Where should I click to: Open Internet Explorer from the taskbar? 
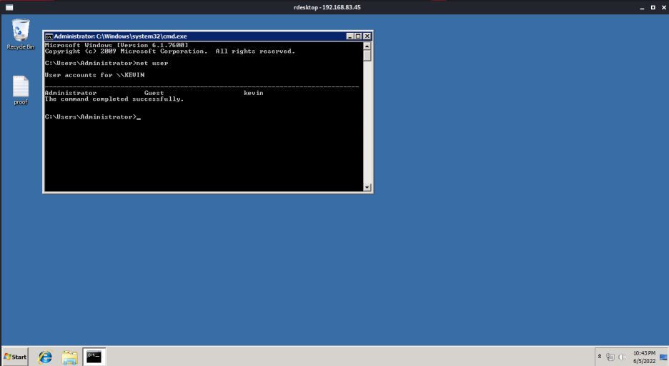pos(45,357)
